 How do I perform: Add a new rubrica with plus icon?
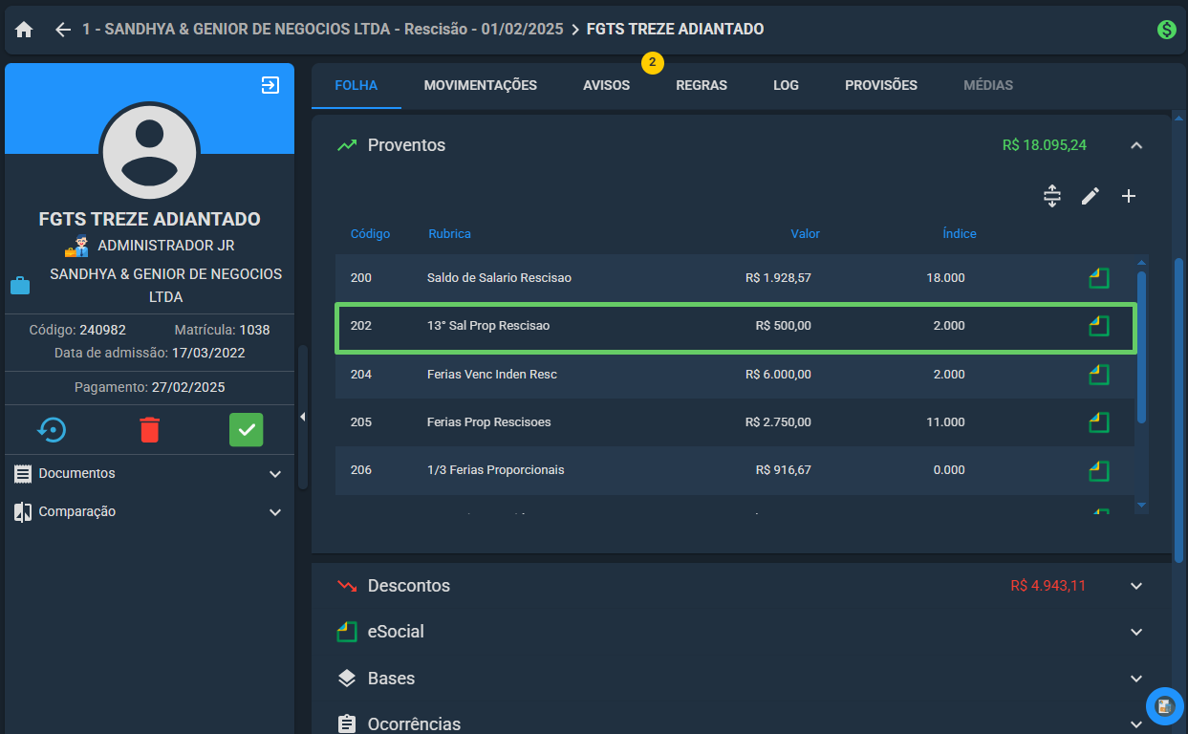[x=1129, y=196]
